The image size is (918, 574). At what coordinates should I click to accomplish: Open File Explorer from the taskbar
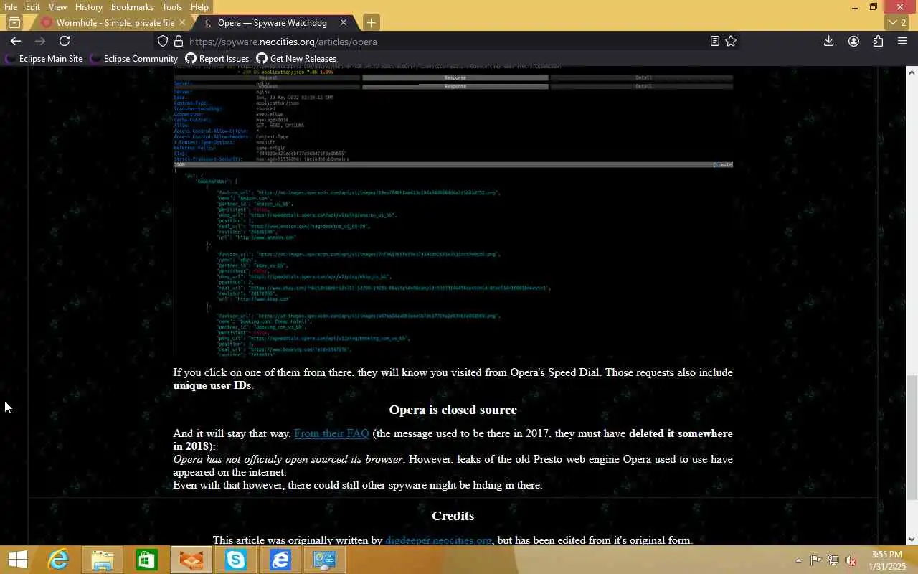pyautogui.click(x=103, y=560)
